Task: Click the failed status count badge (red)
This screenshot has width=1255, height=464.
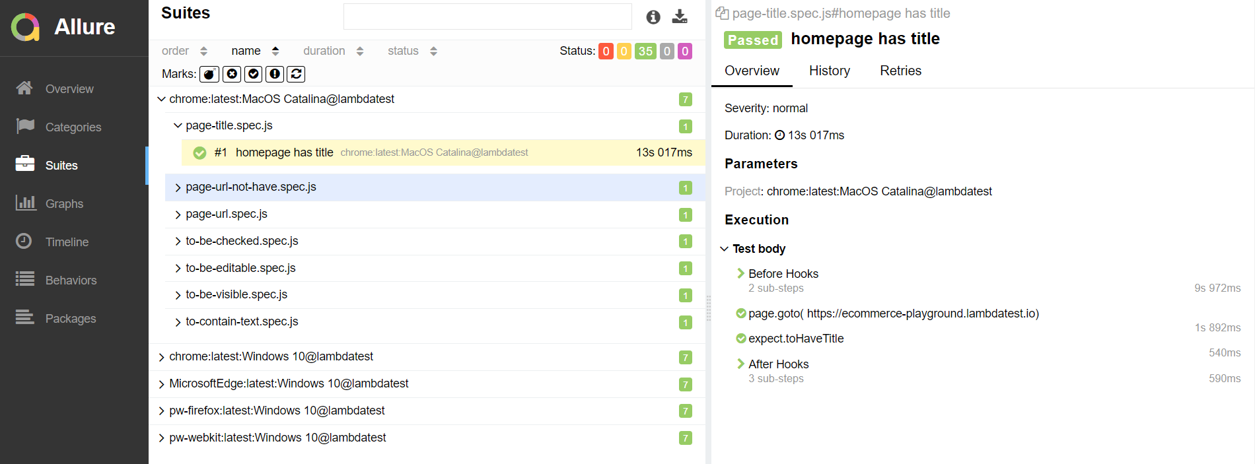Action: pyautogui.click(x=606, y=51)
